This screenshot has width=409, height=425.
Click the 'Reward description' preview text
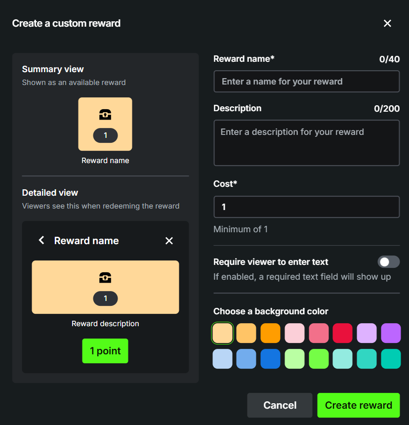tap(105, 324)
